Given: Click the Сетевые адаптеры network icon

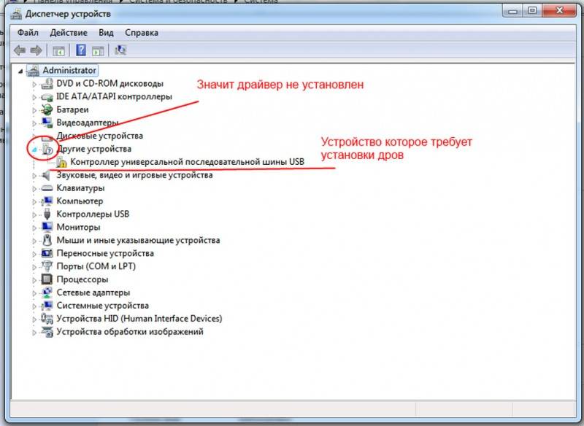Looking at the screenshot, I should (47, 293).
